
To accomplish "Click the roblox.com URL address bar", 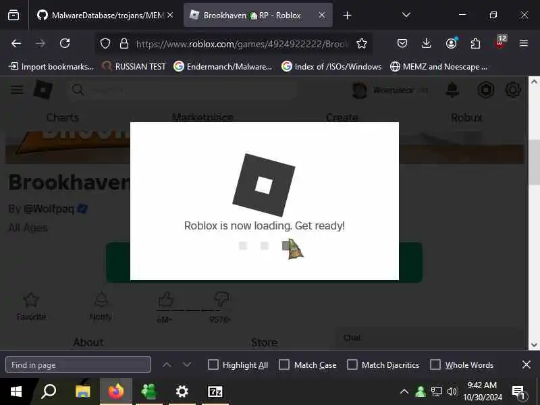I will pos(242,44).
